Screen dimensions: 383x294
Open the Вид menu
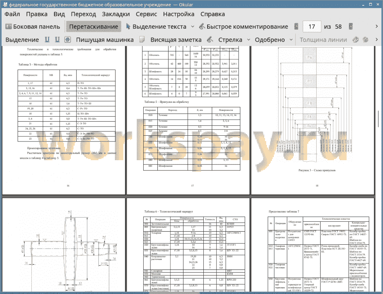pos(59,14)
